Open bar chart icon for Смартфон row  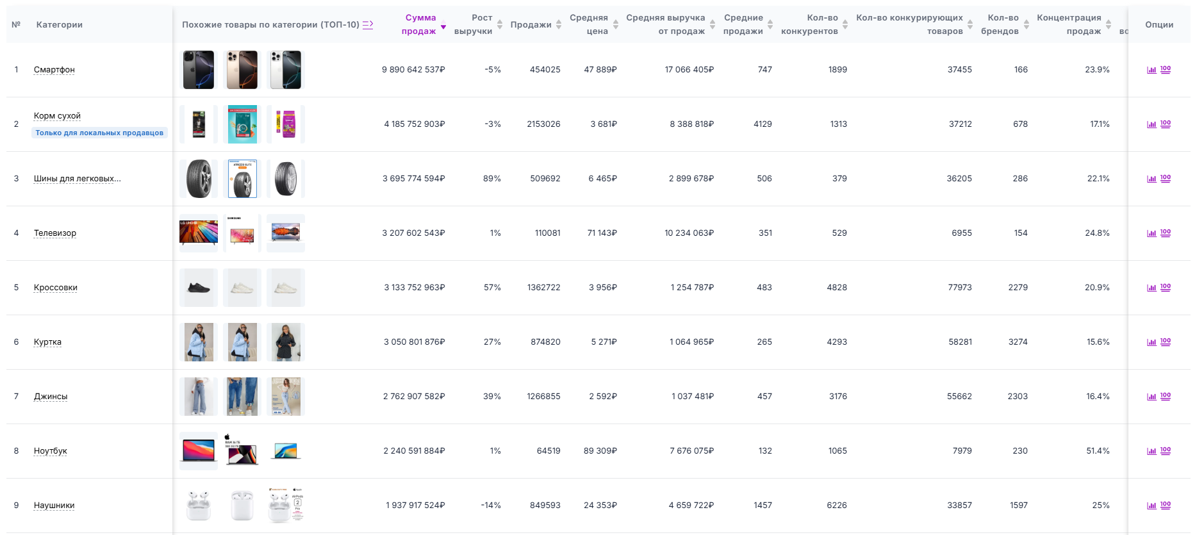[x=1151, y=70]
